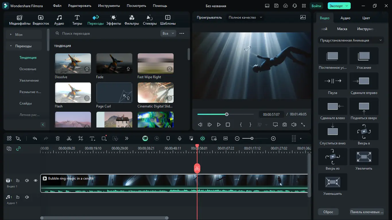Mute the Video 1 track audio

[x=27, y=180]
